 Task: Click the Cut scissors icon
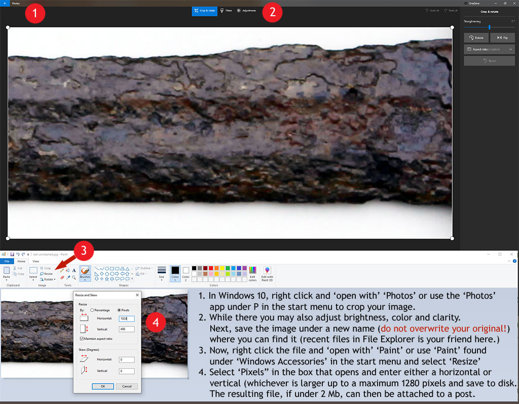click(15, 268)
